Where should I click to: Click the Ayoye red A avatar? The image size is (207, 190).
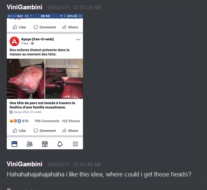click(14, 42)
